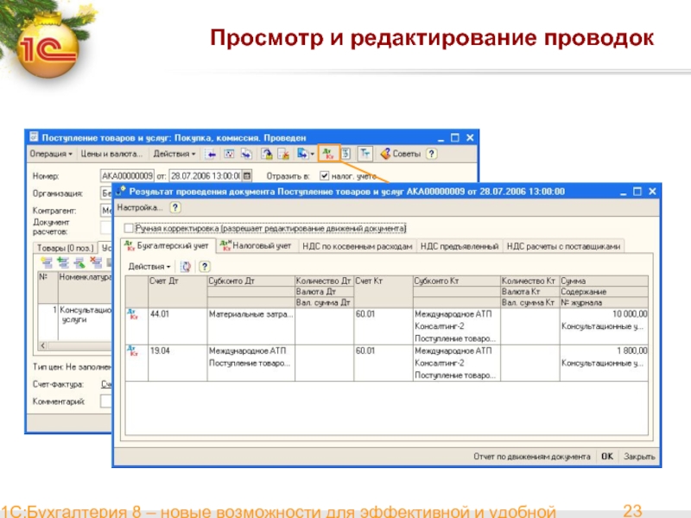
Task: Click the date field 28.07.2006 13:00:00
Action: 206,176
